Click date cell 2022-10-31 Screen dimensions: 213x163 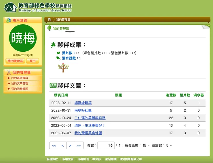pos(61,110)
